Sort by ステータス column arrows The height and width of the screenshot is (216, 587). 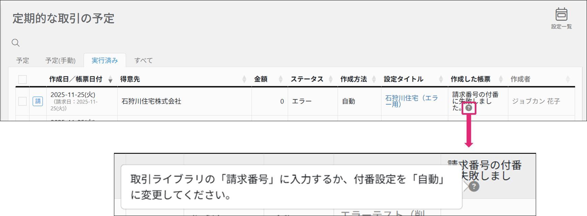pyautogui.click(x=330, y=79)
